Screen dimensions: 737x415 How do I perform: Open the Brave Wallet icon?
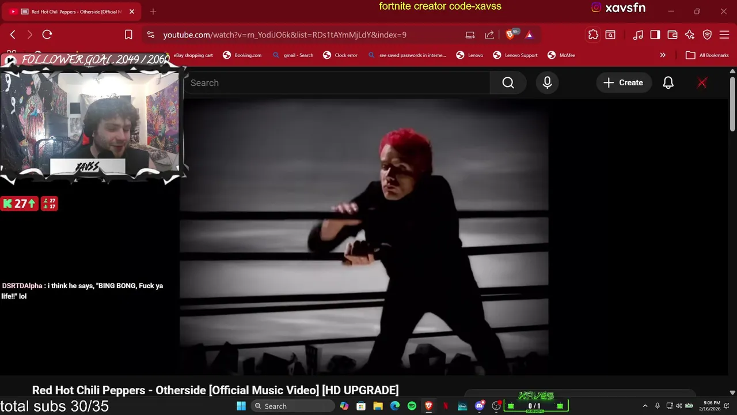tap(673, 35)
